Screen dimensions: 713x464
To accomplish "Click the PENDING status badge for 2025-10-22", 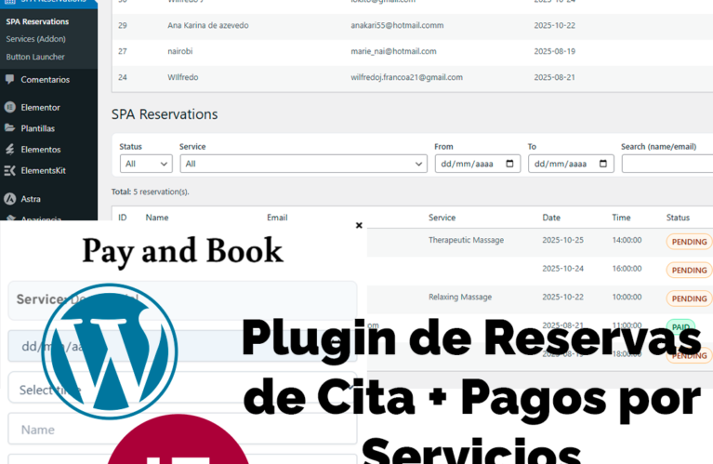I will point(689,298).
